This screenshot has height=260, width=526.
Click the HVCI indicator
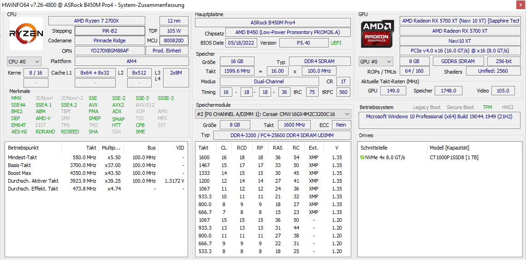508,107
